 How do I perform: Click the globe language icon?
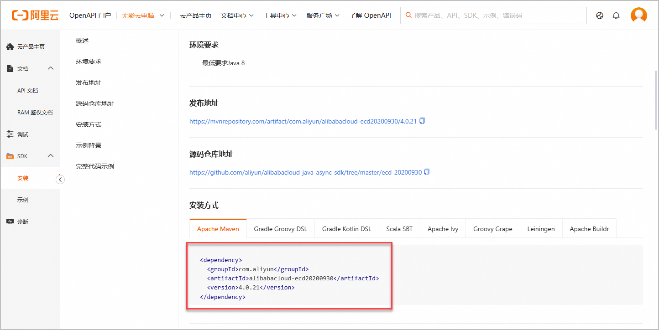599,15
